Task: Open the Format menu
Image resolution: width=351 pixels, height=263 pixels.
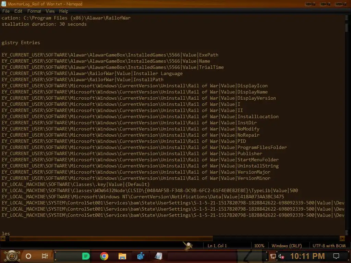Action: (34, 11)
